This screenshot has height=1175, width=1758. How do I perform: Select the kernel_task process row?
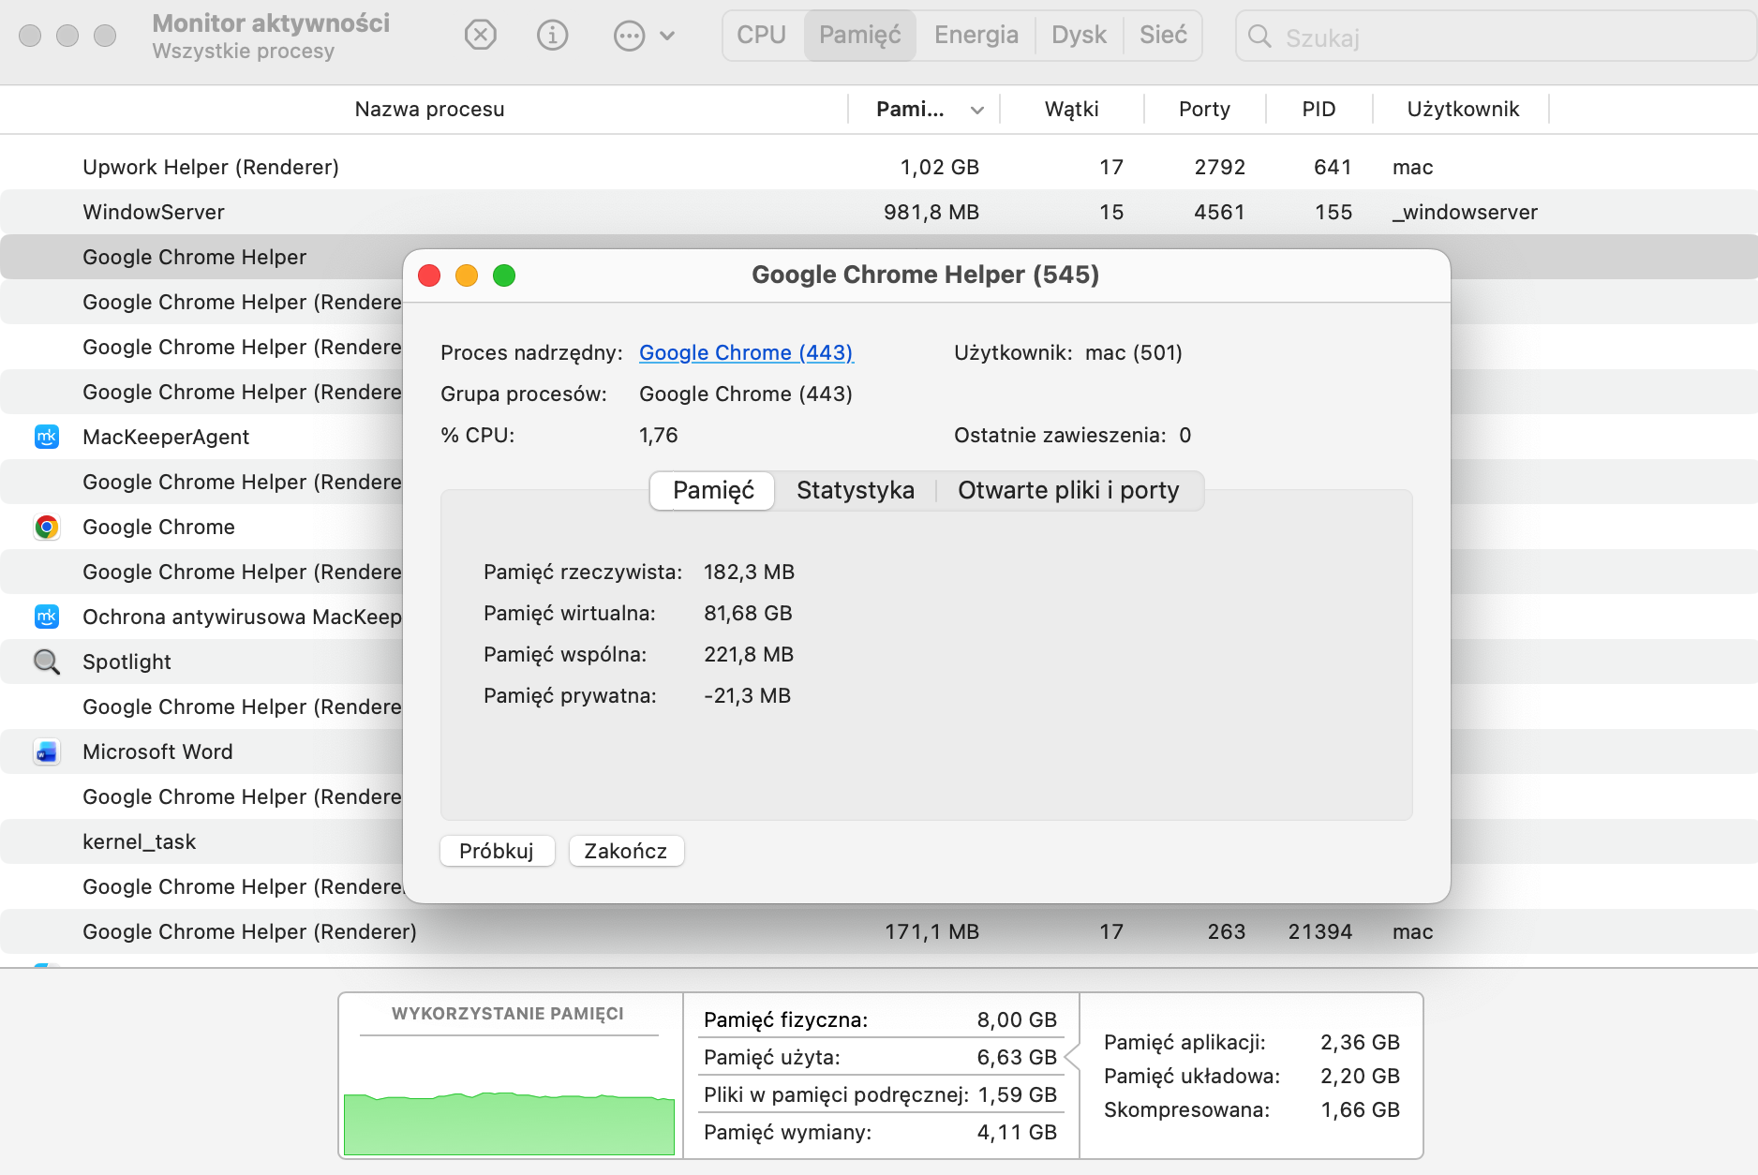pyautogui.click(x=201, y=841)
